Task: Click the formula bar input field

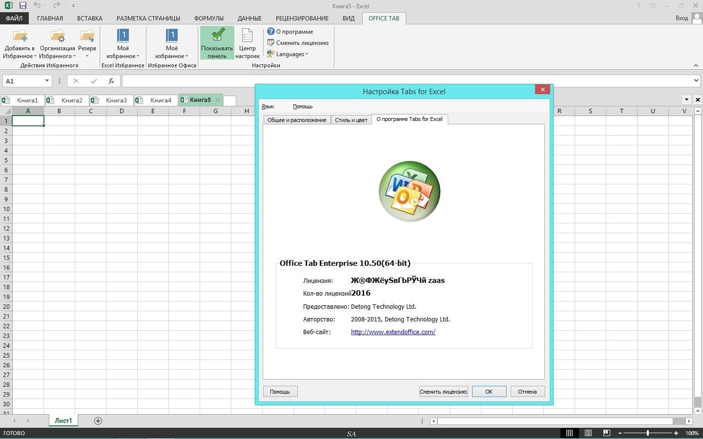Action: [x=406, y=81]
